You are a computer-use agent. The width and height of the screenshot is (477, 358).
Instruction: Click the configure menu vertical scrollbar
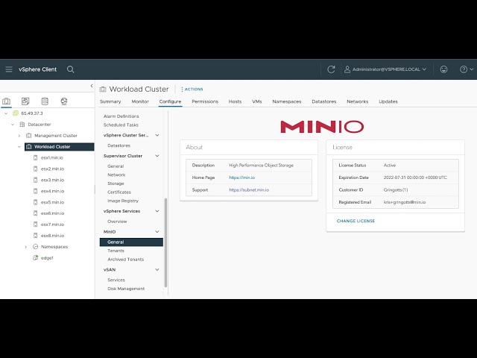click(x=165, y=242)
